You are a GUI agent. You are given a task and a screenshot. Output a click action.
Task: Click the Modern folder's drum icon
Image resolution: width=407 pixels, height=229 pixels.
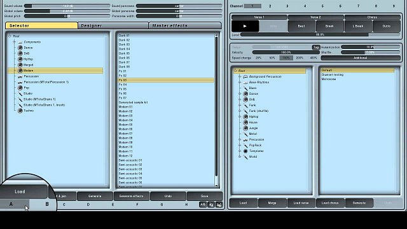20,71
